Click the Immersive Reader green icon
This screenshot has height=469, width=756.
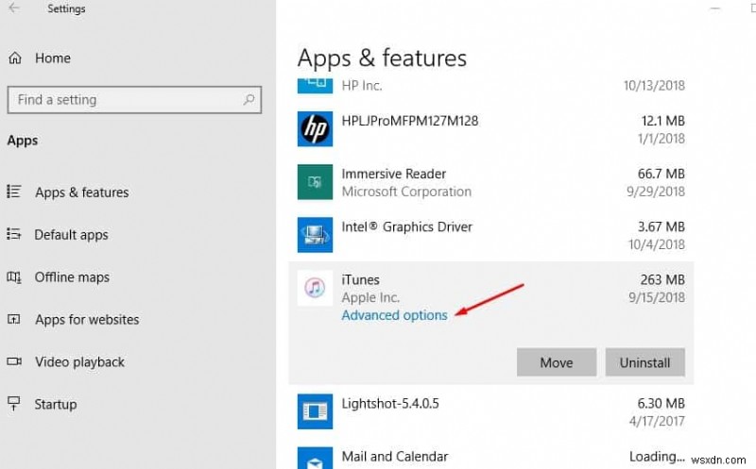tap(315, 182)
